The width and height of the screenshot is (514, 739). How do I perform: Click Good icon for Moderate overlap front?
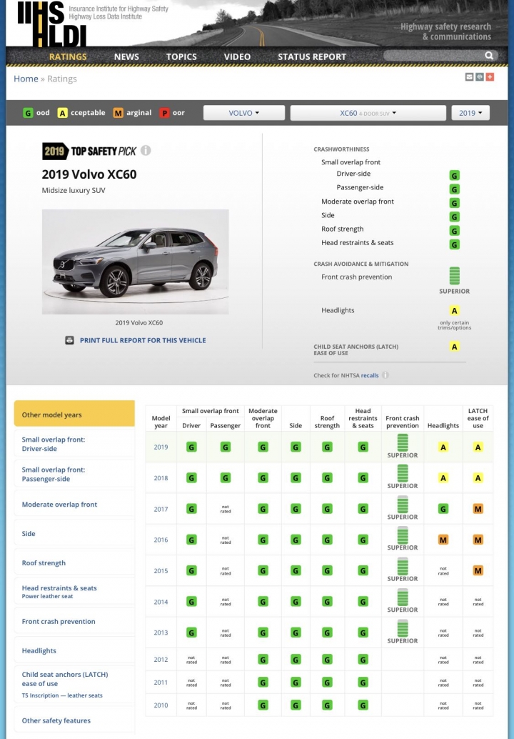coord(454,203)
